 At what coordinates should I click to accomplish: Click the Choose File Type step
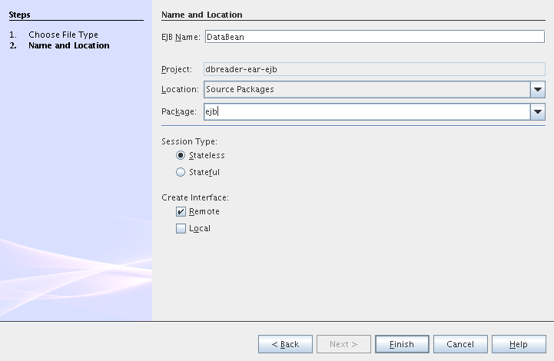pos(63,35)
